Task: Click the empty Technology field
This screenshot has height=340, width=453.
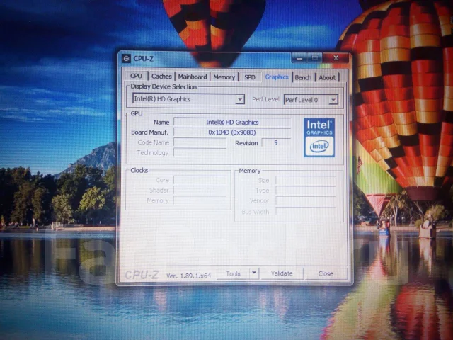Action: (200, 153)
